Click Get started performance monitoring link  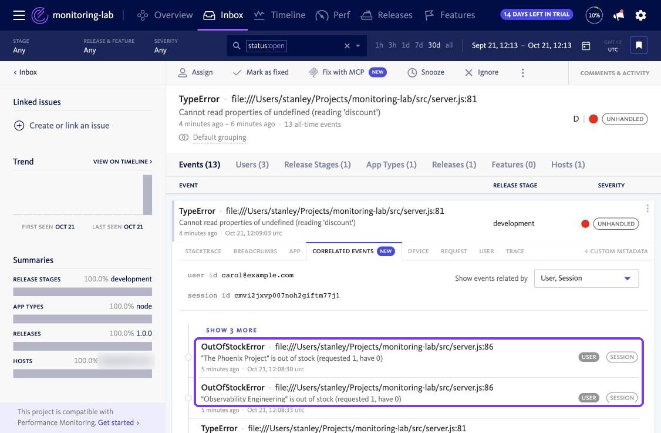point(119,422)
